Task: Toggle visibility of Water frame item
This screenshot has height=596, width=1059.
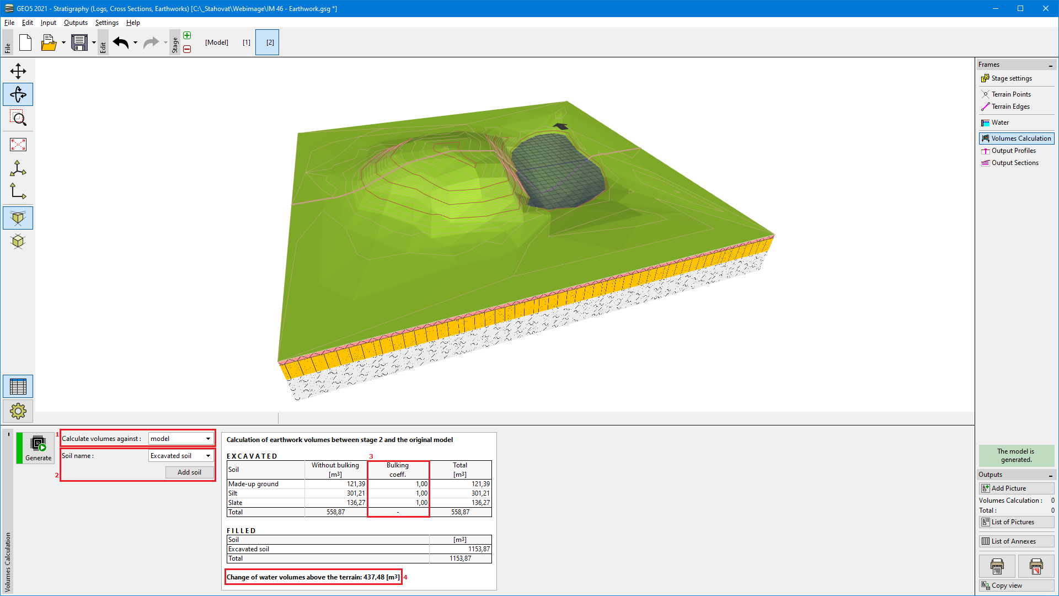Action: coord(986,123)
